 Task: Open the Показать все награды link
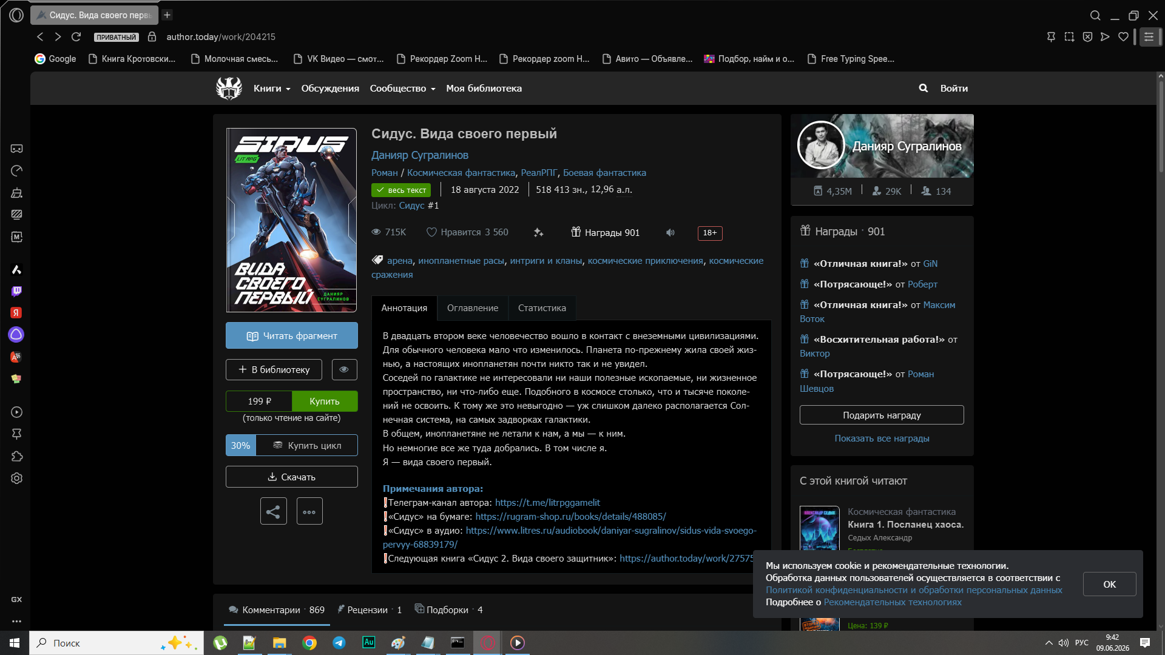click(882, 438)
